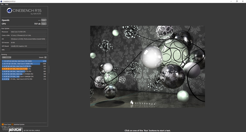This screenshot has height=132, width=246.
Task: Select the Core i7-3770 ranking row
Action: click(24, 72)
